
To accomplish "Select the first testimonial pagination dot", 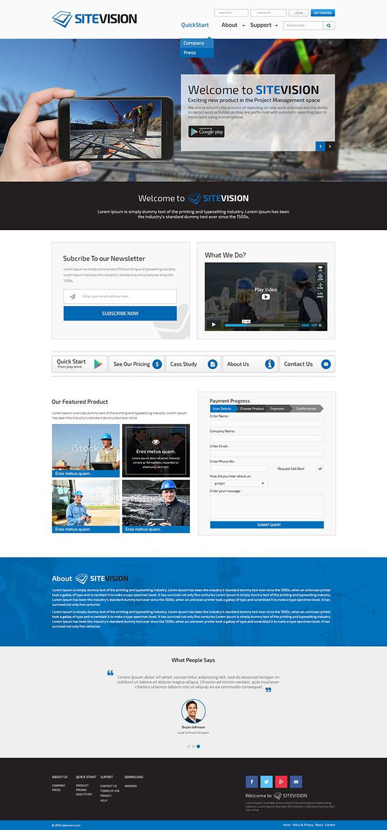I will click(189, 746).
